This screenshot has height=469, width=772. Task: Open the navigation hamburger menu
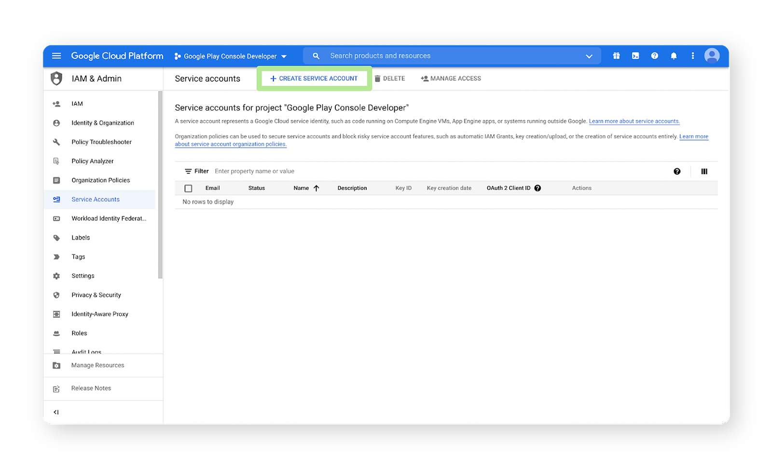(x=56, y=55)
